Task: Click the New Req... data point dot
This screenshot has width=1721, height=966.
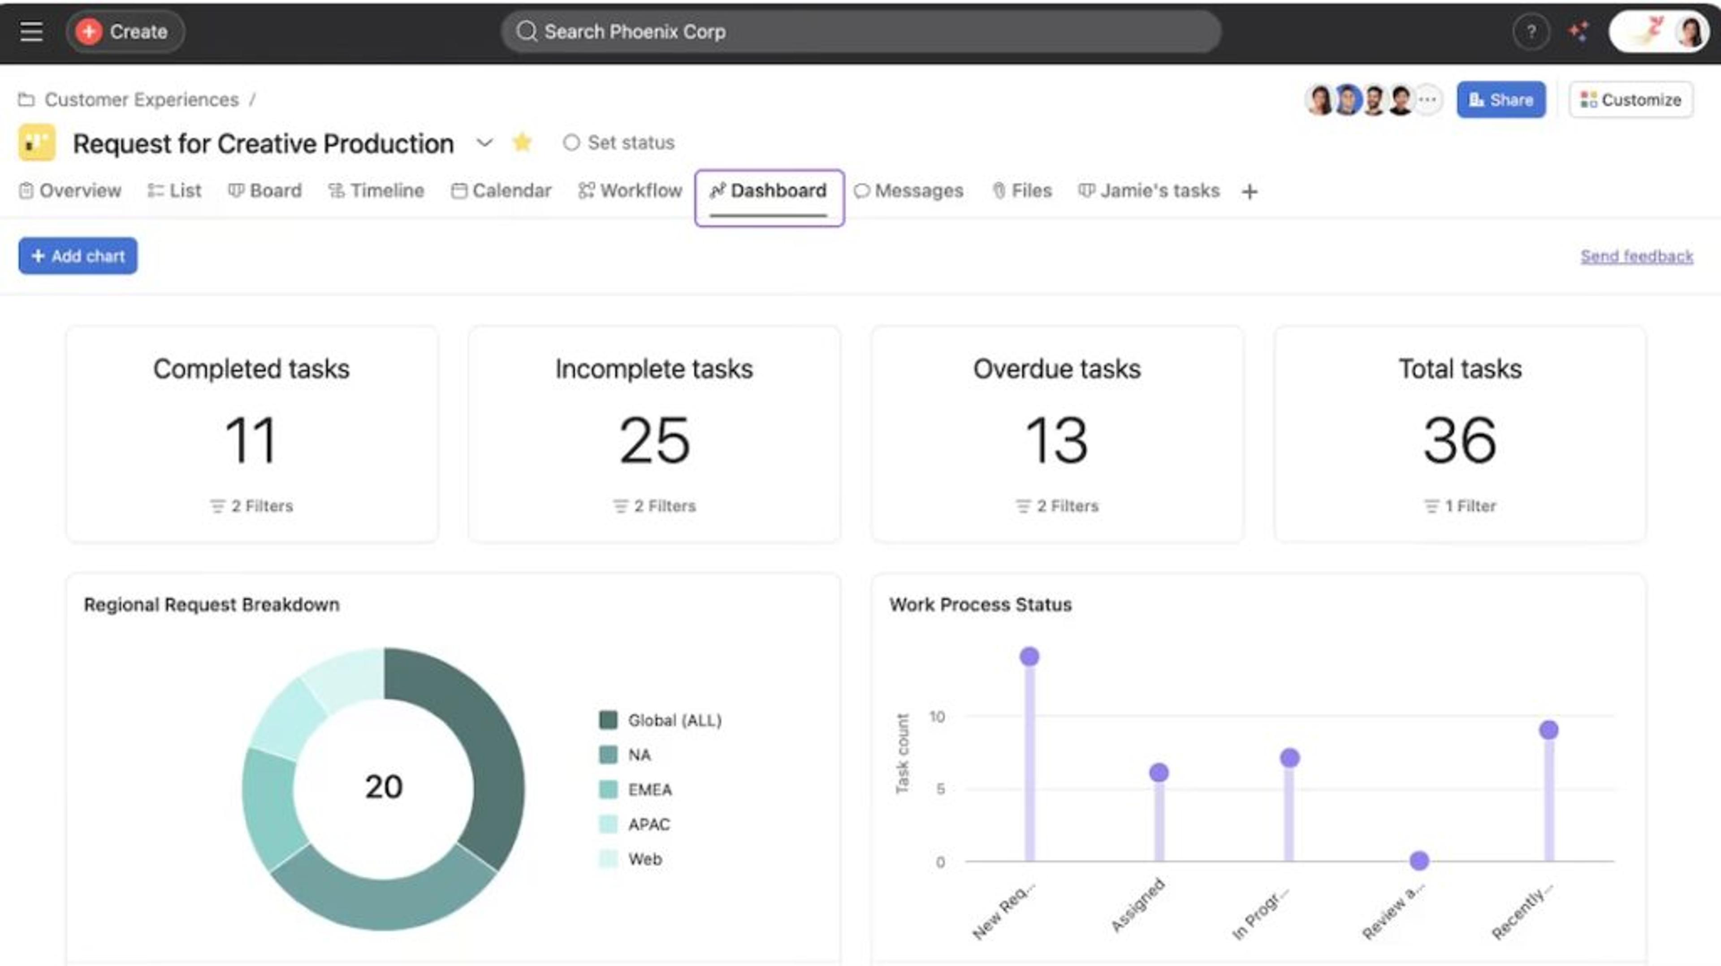Action: coord(1029,657)
